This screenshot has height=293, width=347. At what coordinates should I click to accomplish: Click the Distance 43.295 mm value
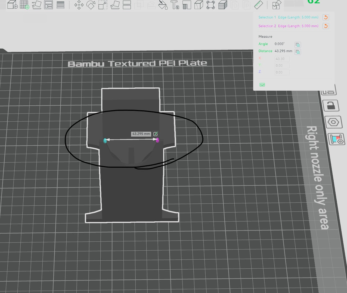pos(283,51)
